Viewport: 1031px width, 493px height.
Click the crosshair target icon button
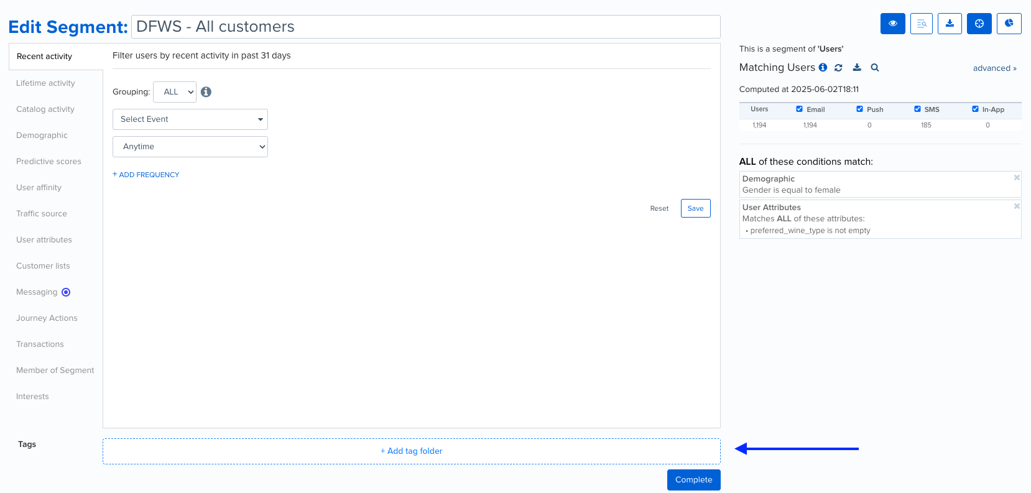point(979,24)
